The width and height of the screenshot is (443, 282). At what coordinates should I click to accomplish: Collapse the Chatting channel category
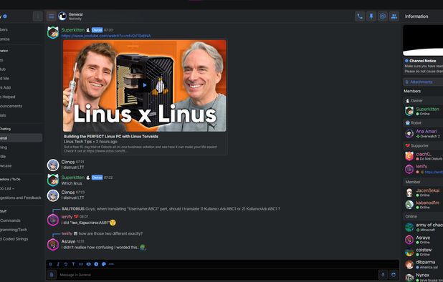click(x=5, y=129)
